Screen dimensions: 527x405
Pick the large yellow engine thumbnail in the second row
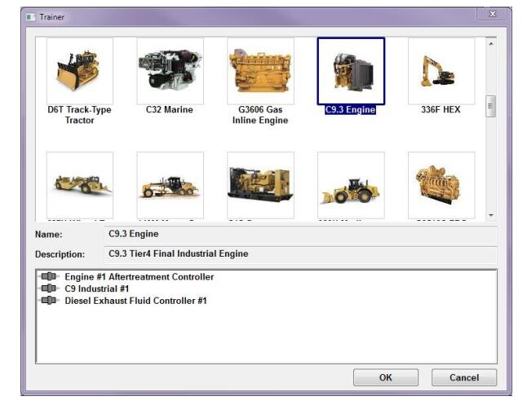click(x=441, y=185)
